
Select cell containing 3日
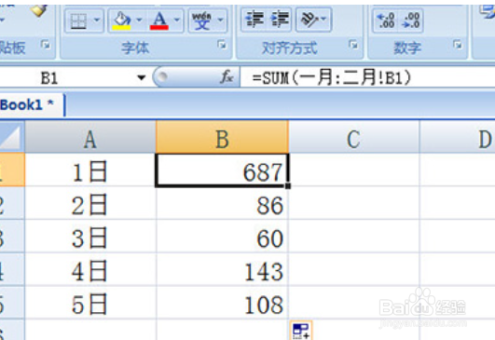(x=90, y=237)
